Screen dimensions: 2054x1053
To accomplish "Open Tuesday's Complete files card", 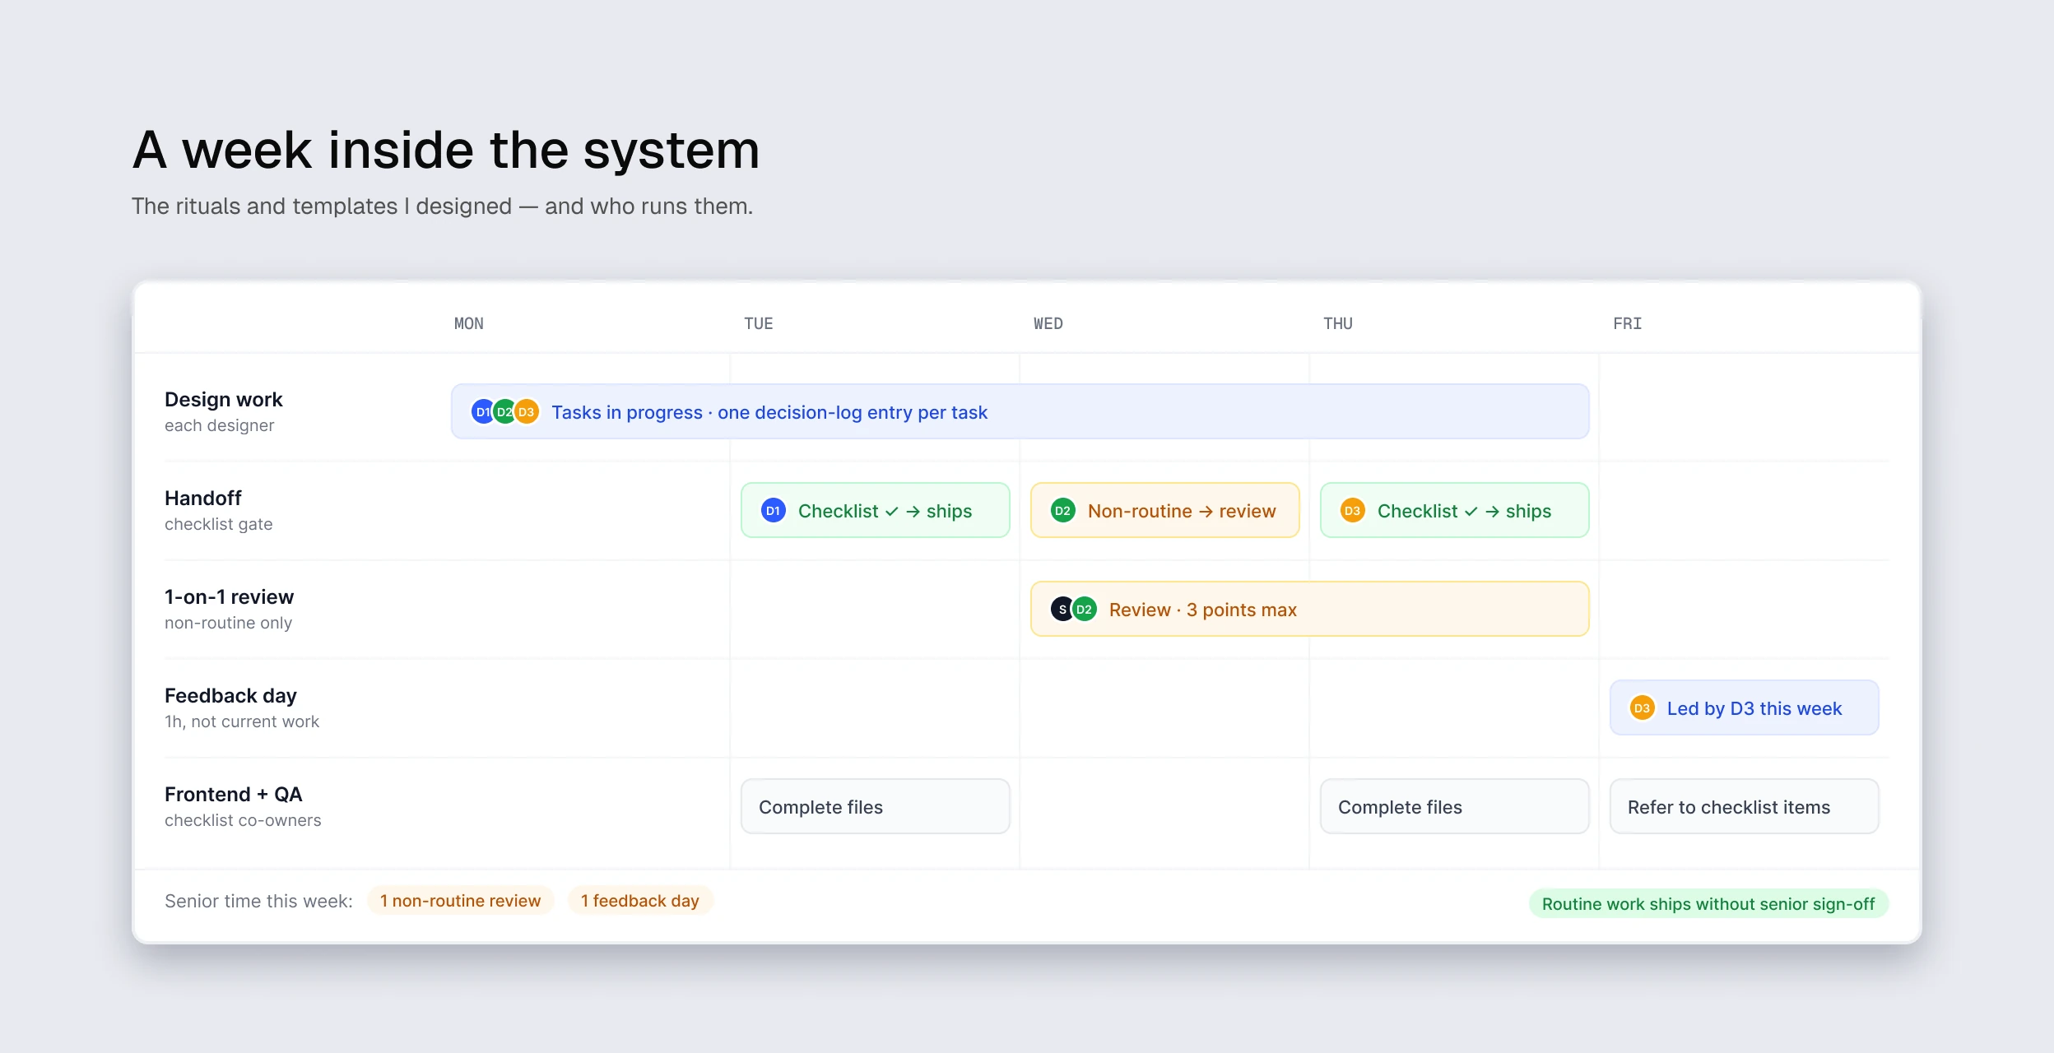I will click(x=875, y=806).
